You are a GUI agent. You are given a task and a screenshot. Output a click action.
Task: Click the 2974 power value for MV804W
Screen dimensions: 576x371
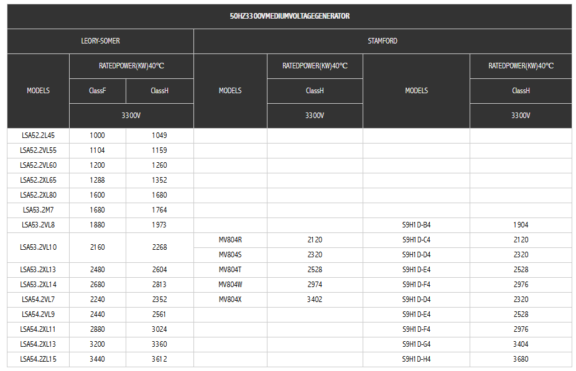(x=315, y=285)
